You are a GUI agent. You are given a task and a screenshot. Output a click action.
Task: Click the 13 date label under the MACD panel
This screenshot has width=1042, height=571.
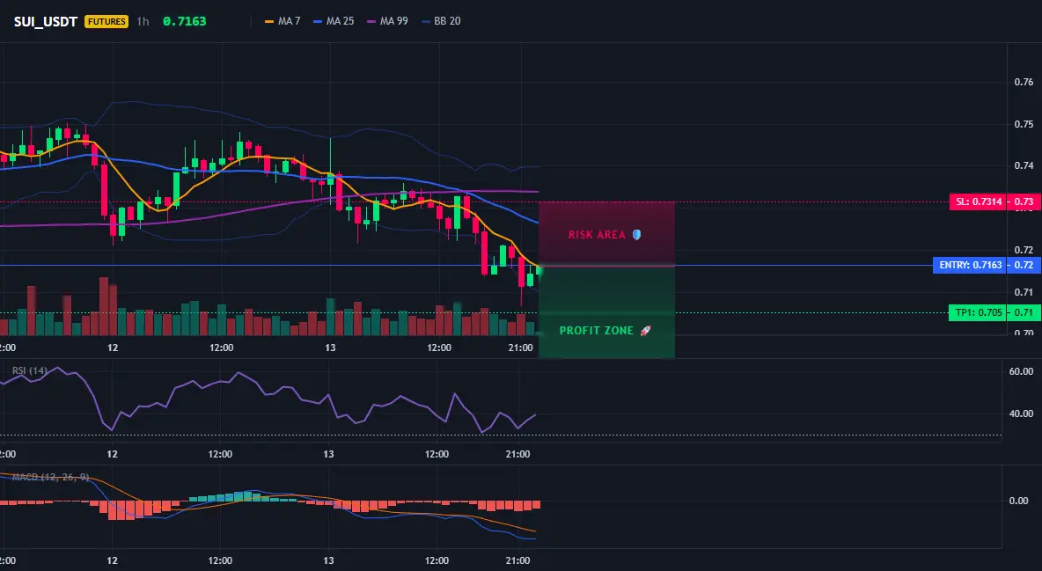[x=328, y=560]
